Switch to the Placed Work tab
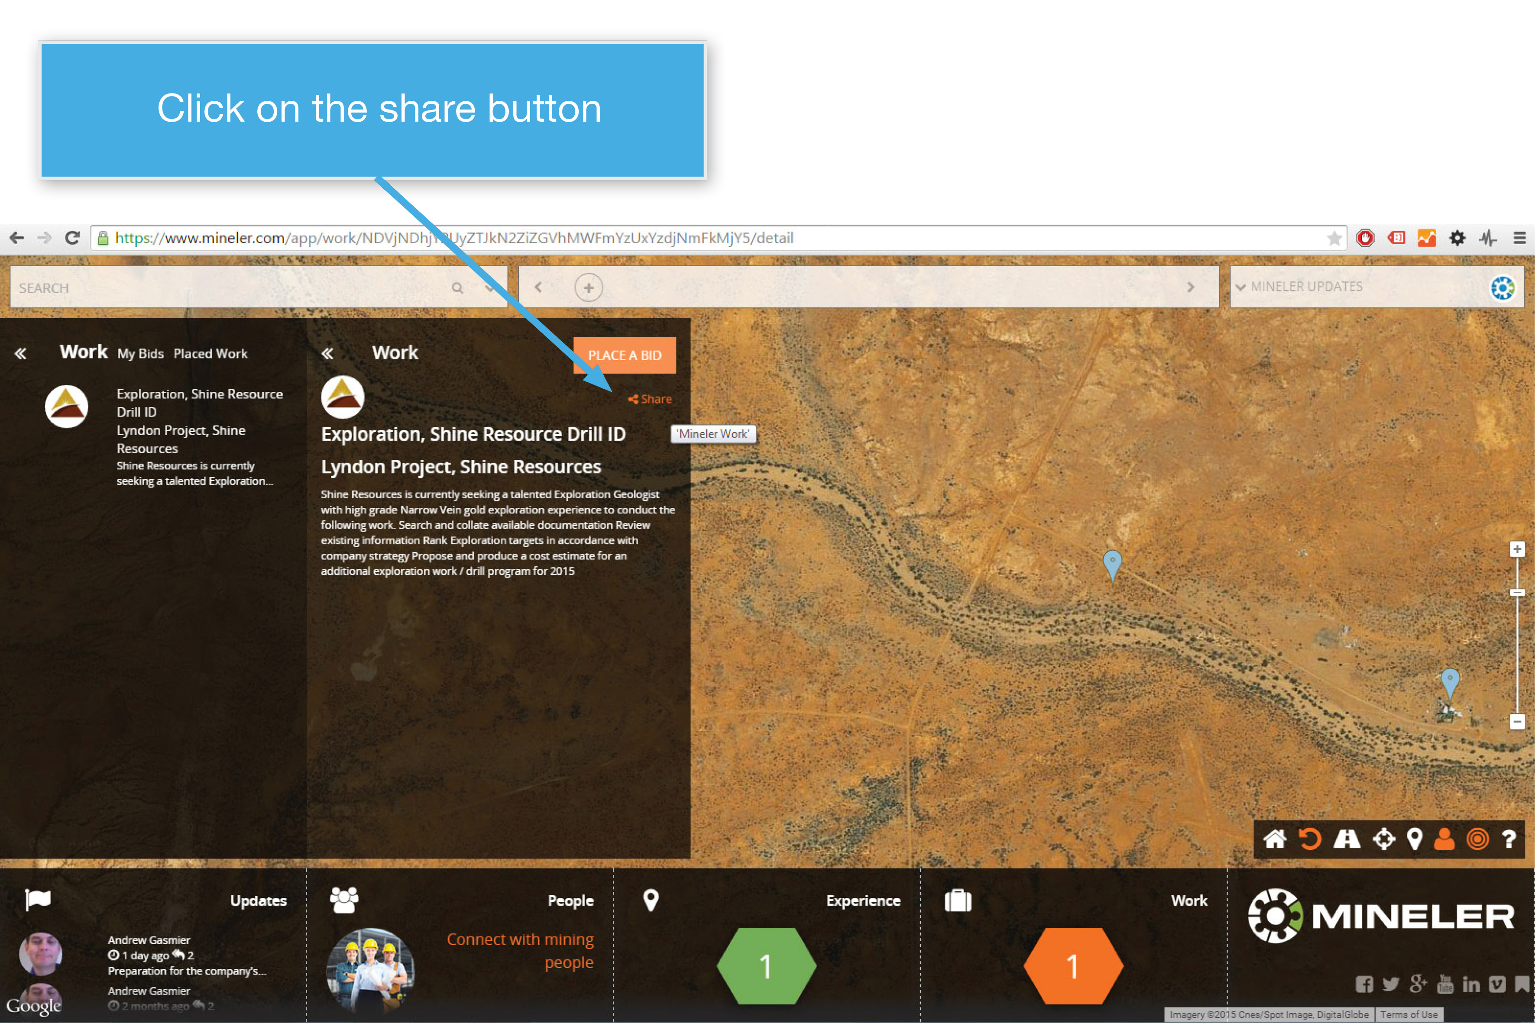 pos(210,354)
